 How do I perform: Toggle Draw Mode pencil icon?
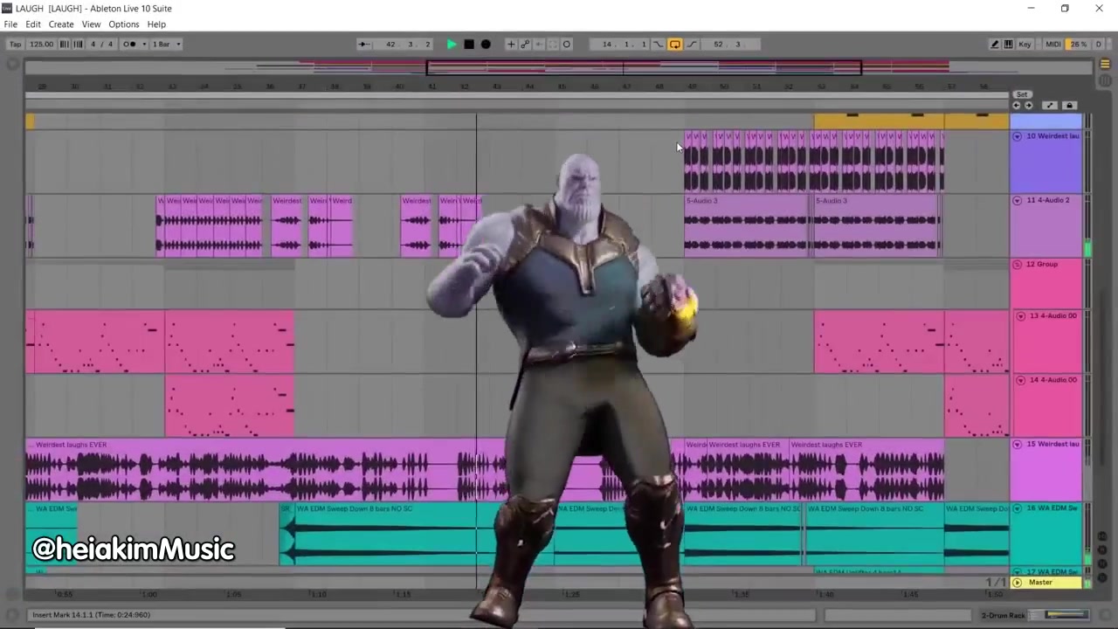pyautogui.click(x=995, y=45)
